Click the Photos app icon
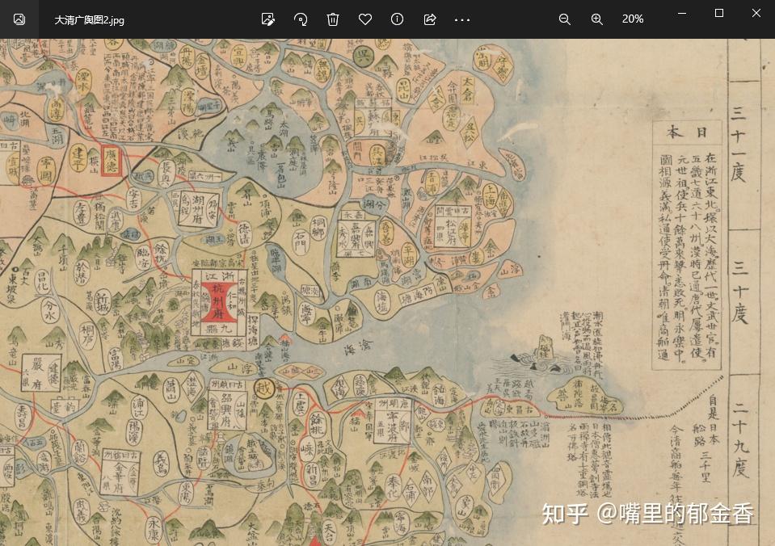The width and height of the screenshot is (775, 546). pos(19,19)
